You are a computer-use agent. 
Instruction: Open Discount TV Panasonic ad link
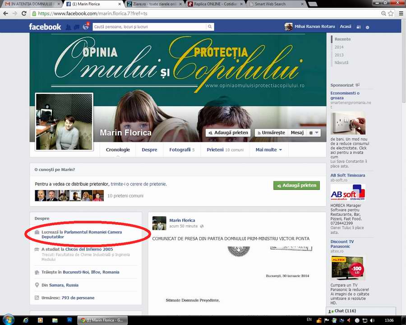click(342, 244)
